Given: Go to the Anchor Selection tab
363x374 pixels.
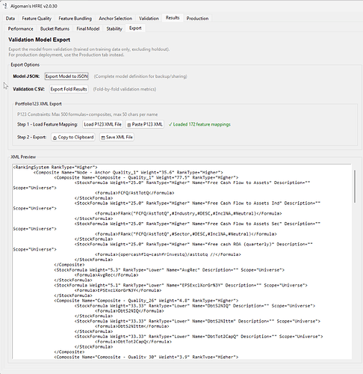Looking at the screenshot, I should click(115, 19).
